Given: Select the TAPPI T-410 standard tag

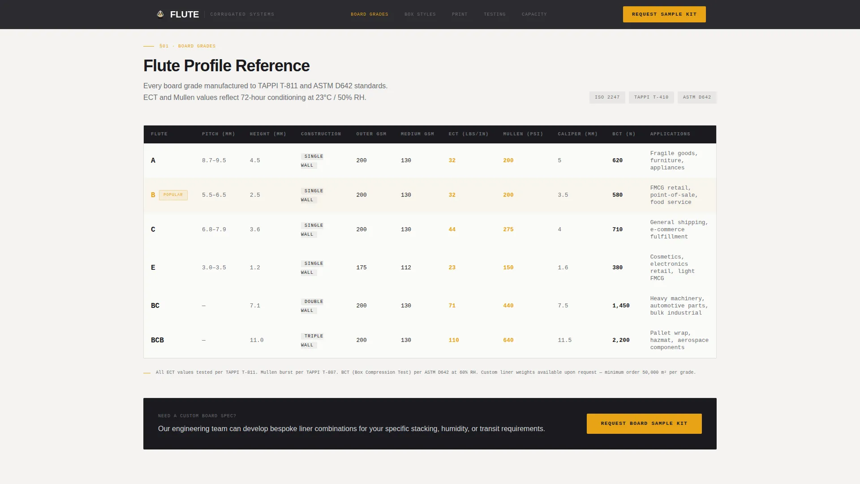Looking at the screenshot, I should point(651,97).
